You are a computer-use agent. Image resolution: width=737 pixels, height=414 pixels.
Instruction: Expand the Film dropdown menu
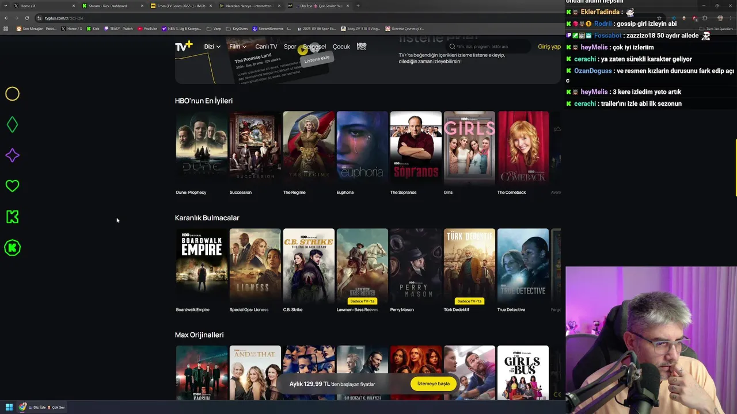[x=238, y=47]
